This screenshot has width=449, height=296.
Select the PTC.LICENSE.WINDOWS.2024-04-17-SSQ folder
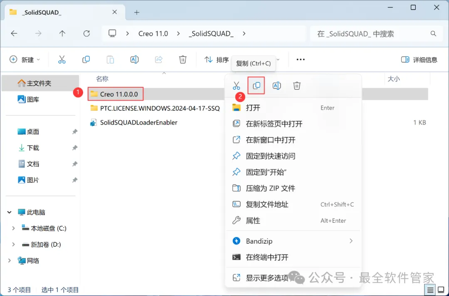click(155, 108)
